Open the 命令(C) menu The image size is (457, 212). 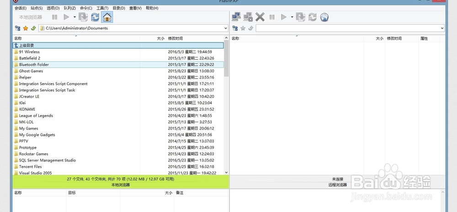click(86, 8)
